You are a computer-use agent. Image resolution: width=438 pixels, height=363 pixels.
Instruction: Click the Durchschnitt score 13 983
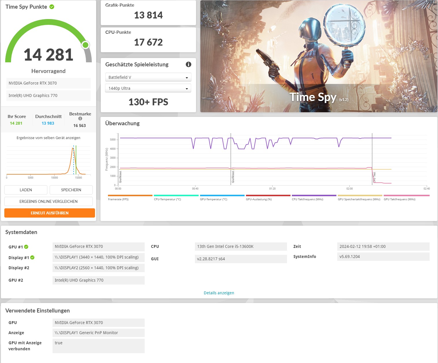pos(48,123)
